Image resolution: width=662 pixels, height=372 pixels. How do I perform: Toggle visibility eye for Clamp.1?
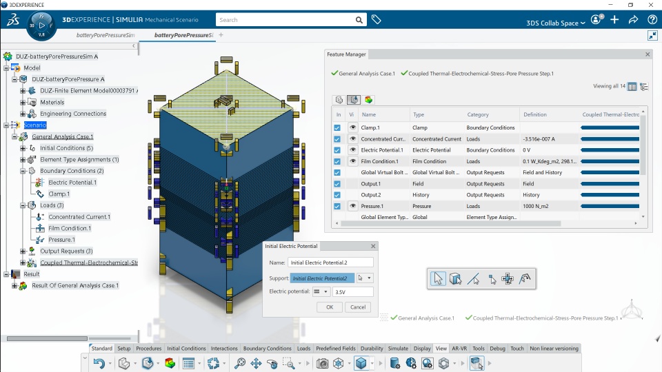point(352,127)
